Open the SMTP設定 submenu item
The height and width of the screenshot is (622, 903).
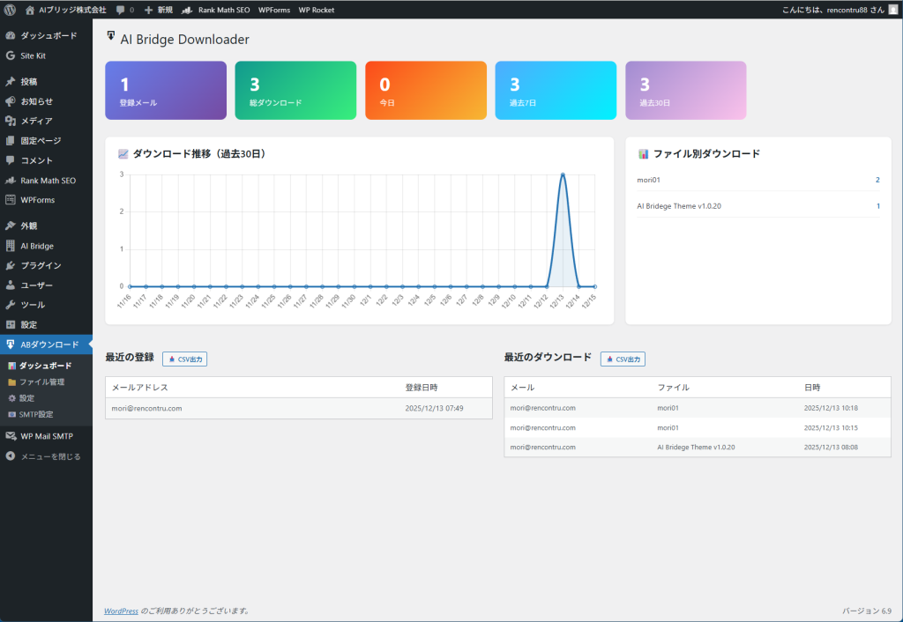36,414
